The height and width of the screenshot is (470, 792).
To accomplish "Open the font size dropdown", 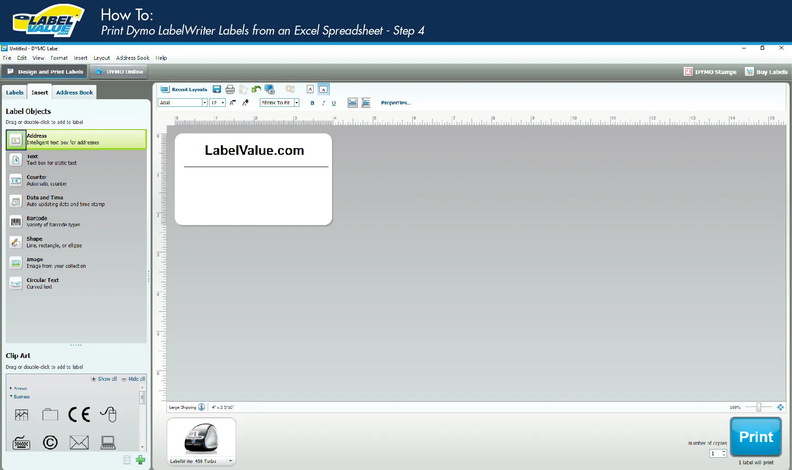I will (x=222, y=103).
